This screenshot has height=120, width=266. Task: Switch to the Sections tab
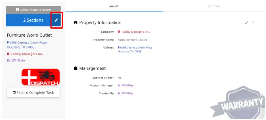pyautogui.click(x=214, y=6)
